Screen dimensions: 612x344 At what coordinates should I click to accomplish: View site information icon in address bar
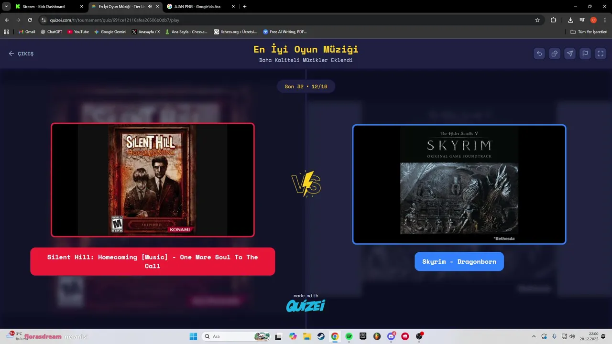tap(44, 20)
